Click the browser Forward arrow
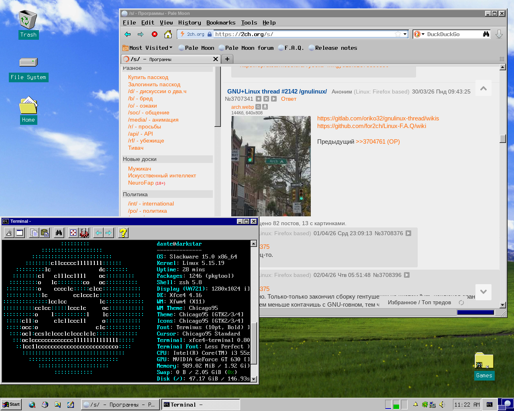The image size is (514, 411). click(x=141, y=34)
